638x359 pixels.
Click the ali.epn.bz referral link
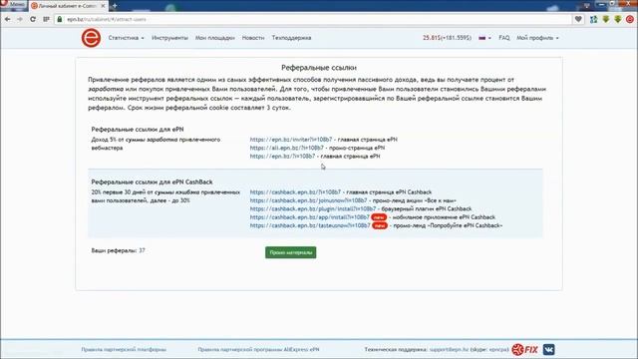coord(286,148)
